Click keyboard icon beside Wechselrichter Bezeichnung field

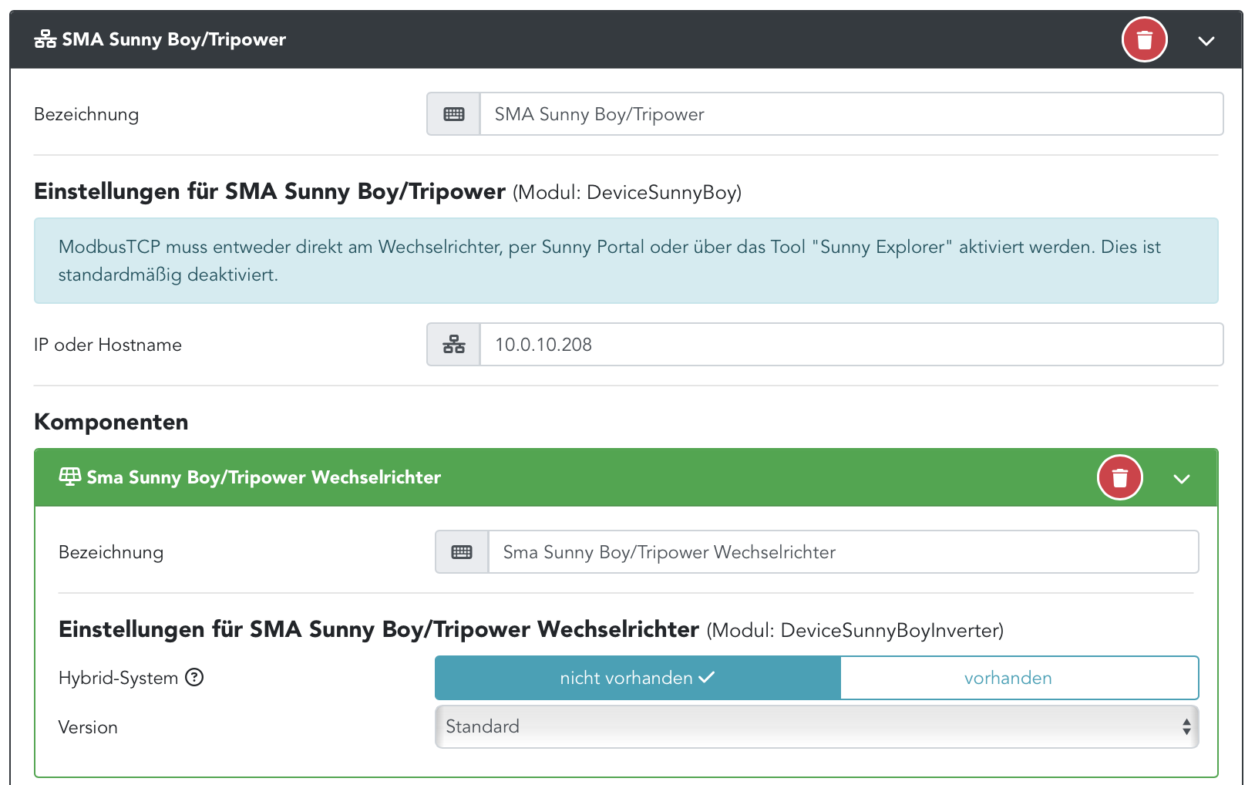tap(462, 552)
